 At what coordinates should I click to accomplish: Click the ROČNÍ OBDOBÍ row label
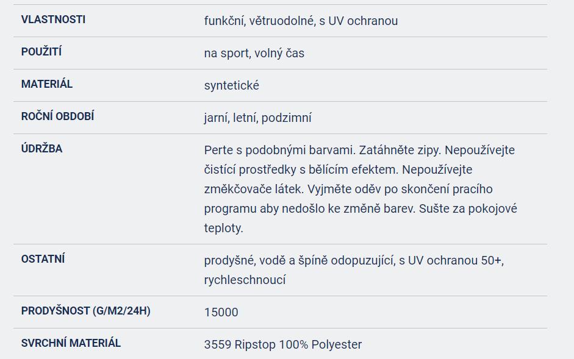point(57,116)
